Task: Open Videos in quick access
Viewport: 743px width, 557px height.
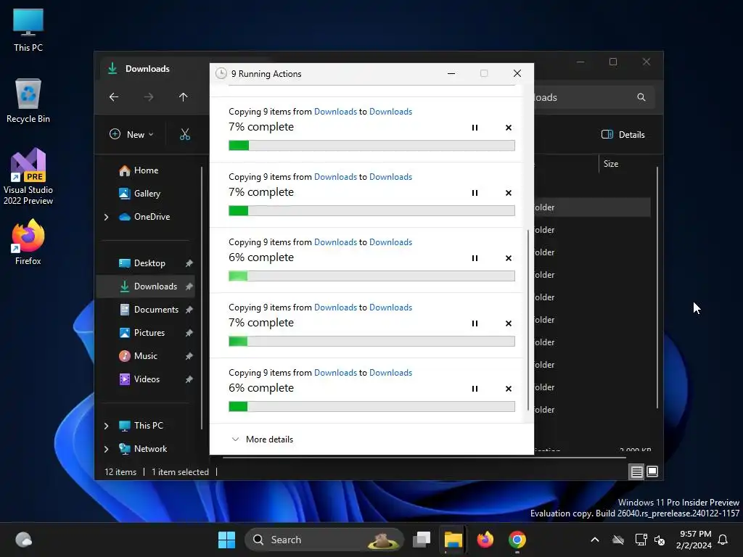Action: 147,379
